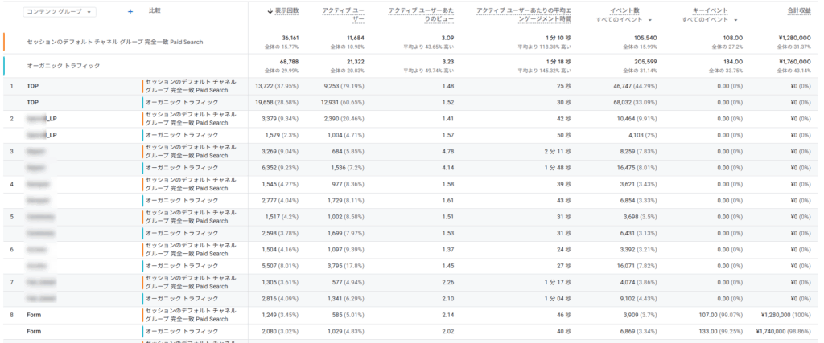Click the average engagement time column header
824x343 pixels.
(523, 15)
